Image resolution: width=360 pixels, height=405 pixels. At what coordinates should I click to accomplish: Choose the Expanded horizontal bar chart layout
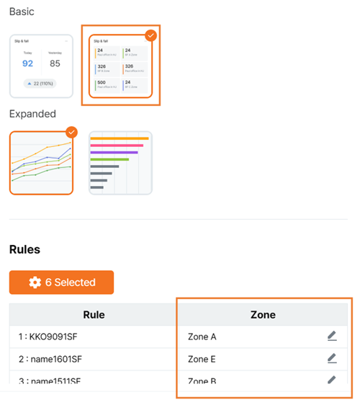pos(120,163)
